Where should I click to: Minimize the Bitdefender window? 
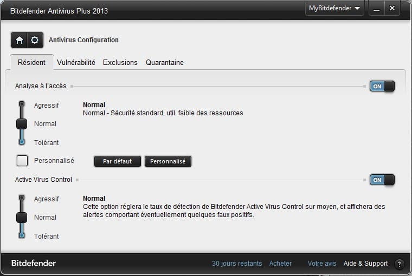[x=377, y=9]
